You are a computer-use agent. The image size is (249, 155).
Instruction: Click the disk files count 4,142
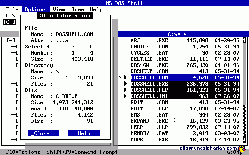click(x=86, y=115)
